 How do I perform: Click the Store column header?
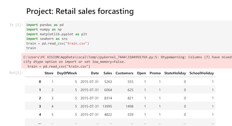coord(49,73)
